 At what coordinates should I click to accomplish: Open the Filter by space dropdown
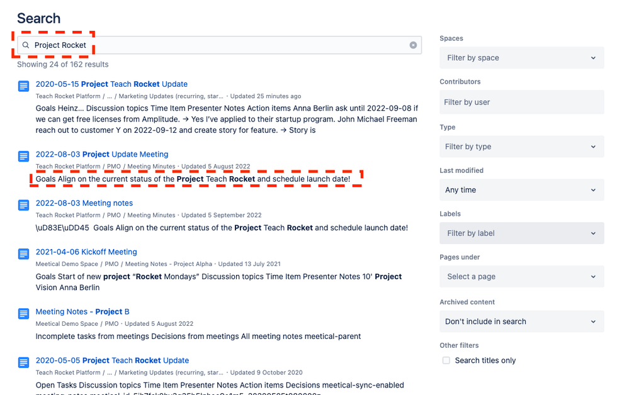pyautogui.click(x=521, y=57)
